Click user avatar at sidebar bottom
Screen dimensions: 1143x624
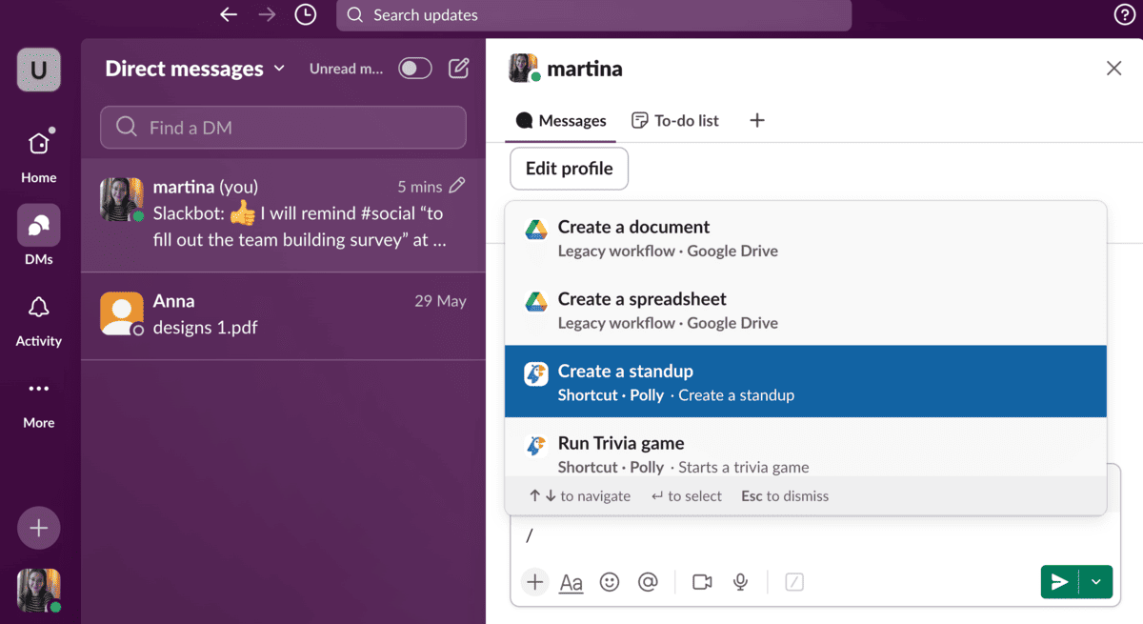tap(39, 591)
